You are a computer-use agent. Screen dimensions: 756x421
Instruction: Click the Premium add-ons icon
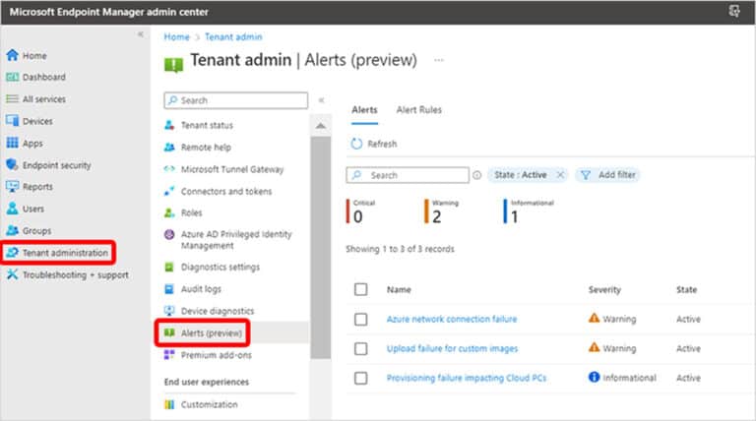click(169, 355)
